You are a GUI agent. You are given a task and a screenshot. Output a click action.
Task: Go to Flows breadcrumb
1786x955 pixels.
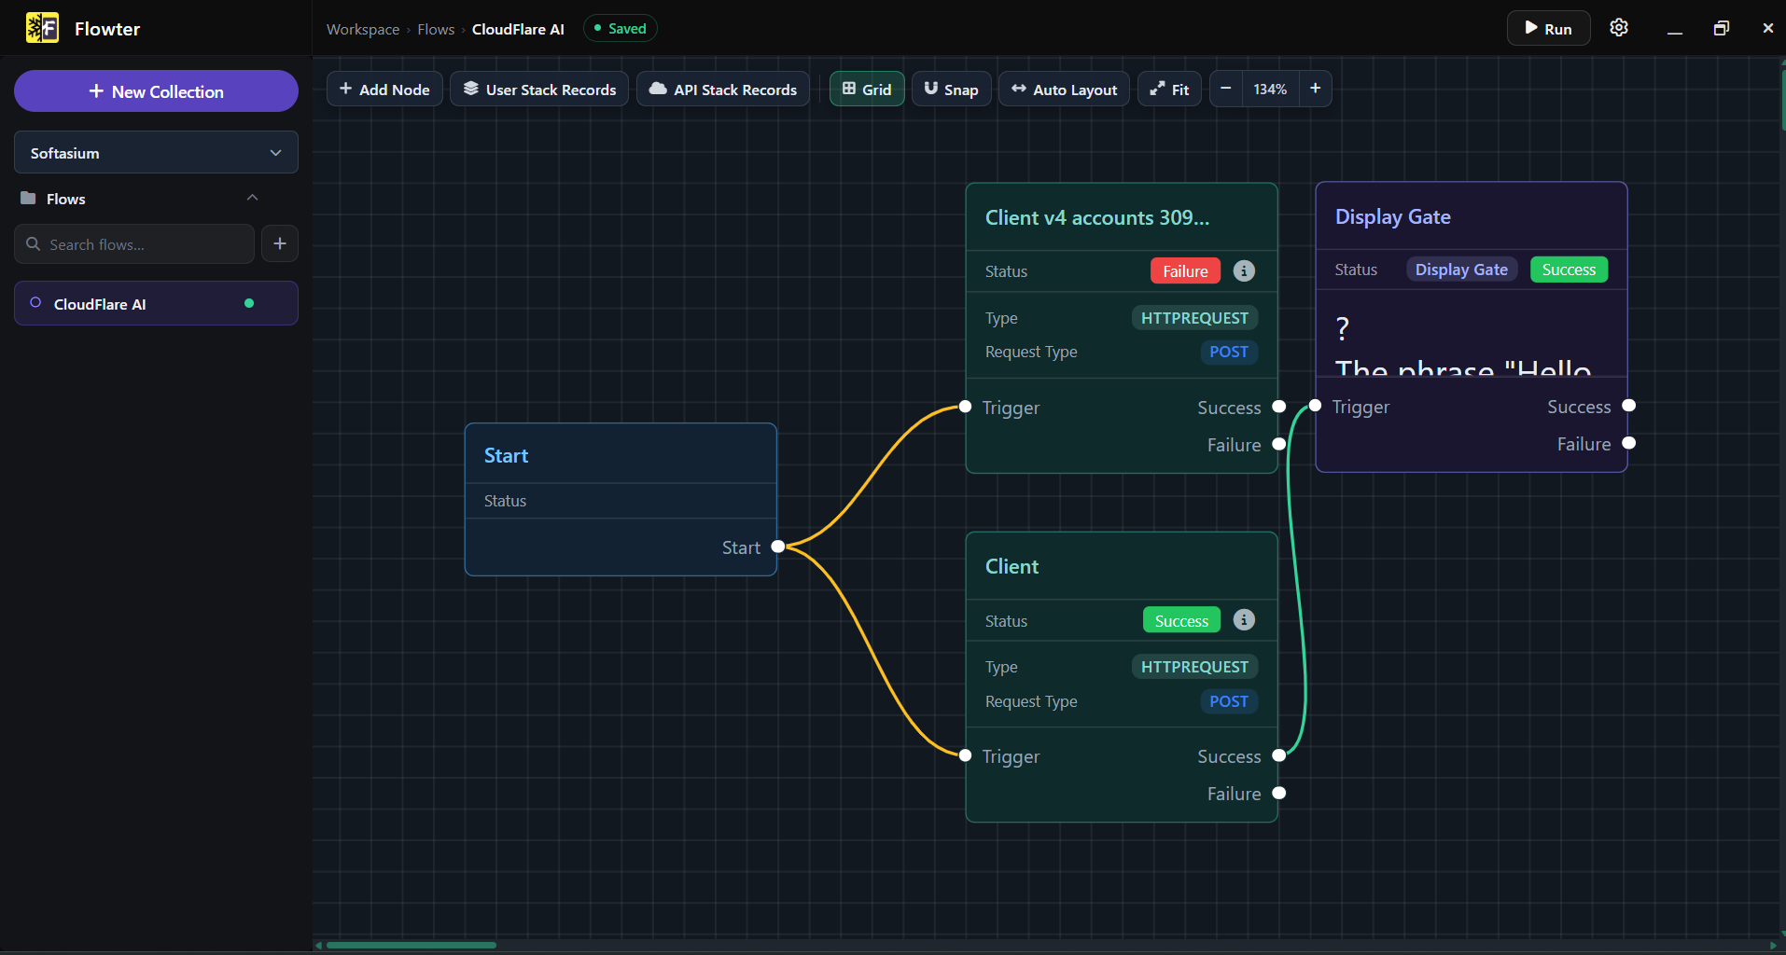point(436,29)
